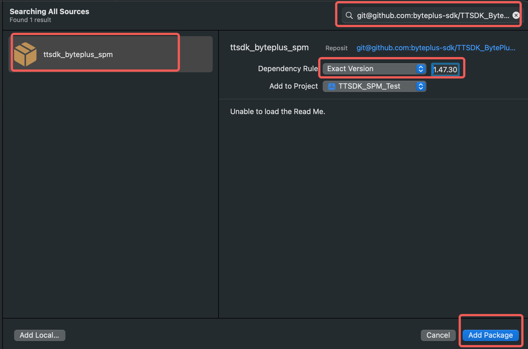Clear the package search field
This screenshot has width=528, height=349.
[x=516, y=15]
